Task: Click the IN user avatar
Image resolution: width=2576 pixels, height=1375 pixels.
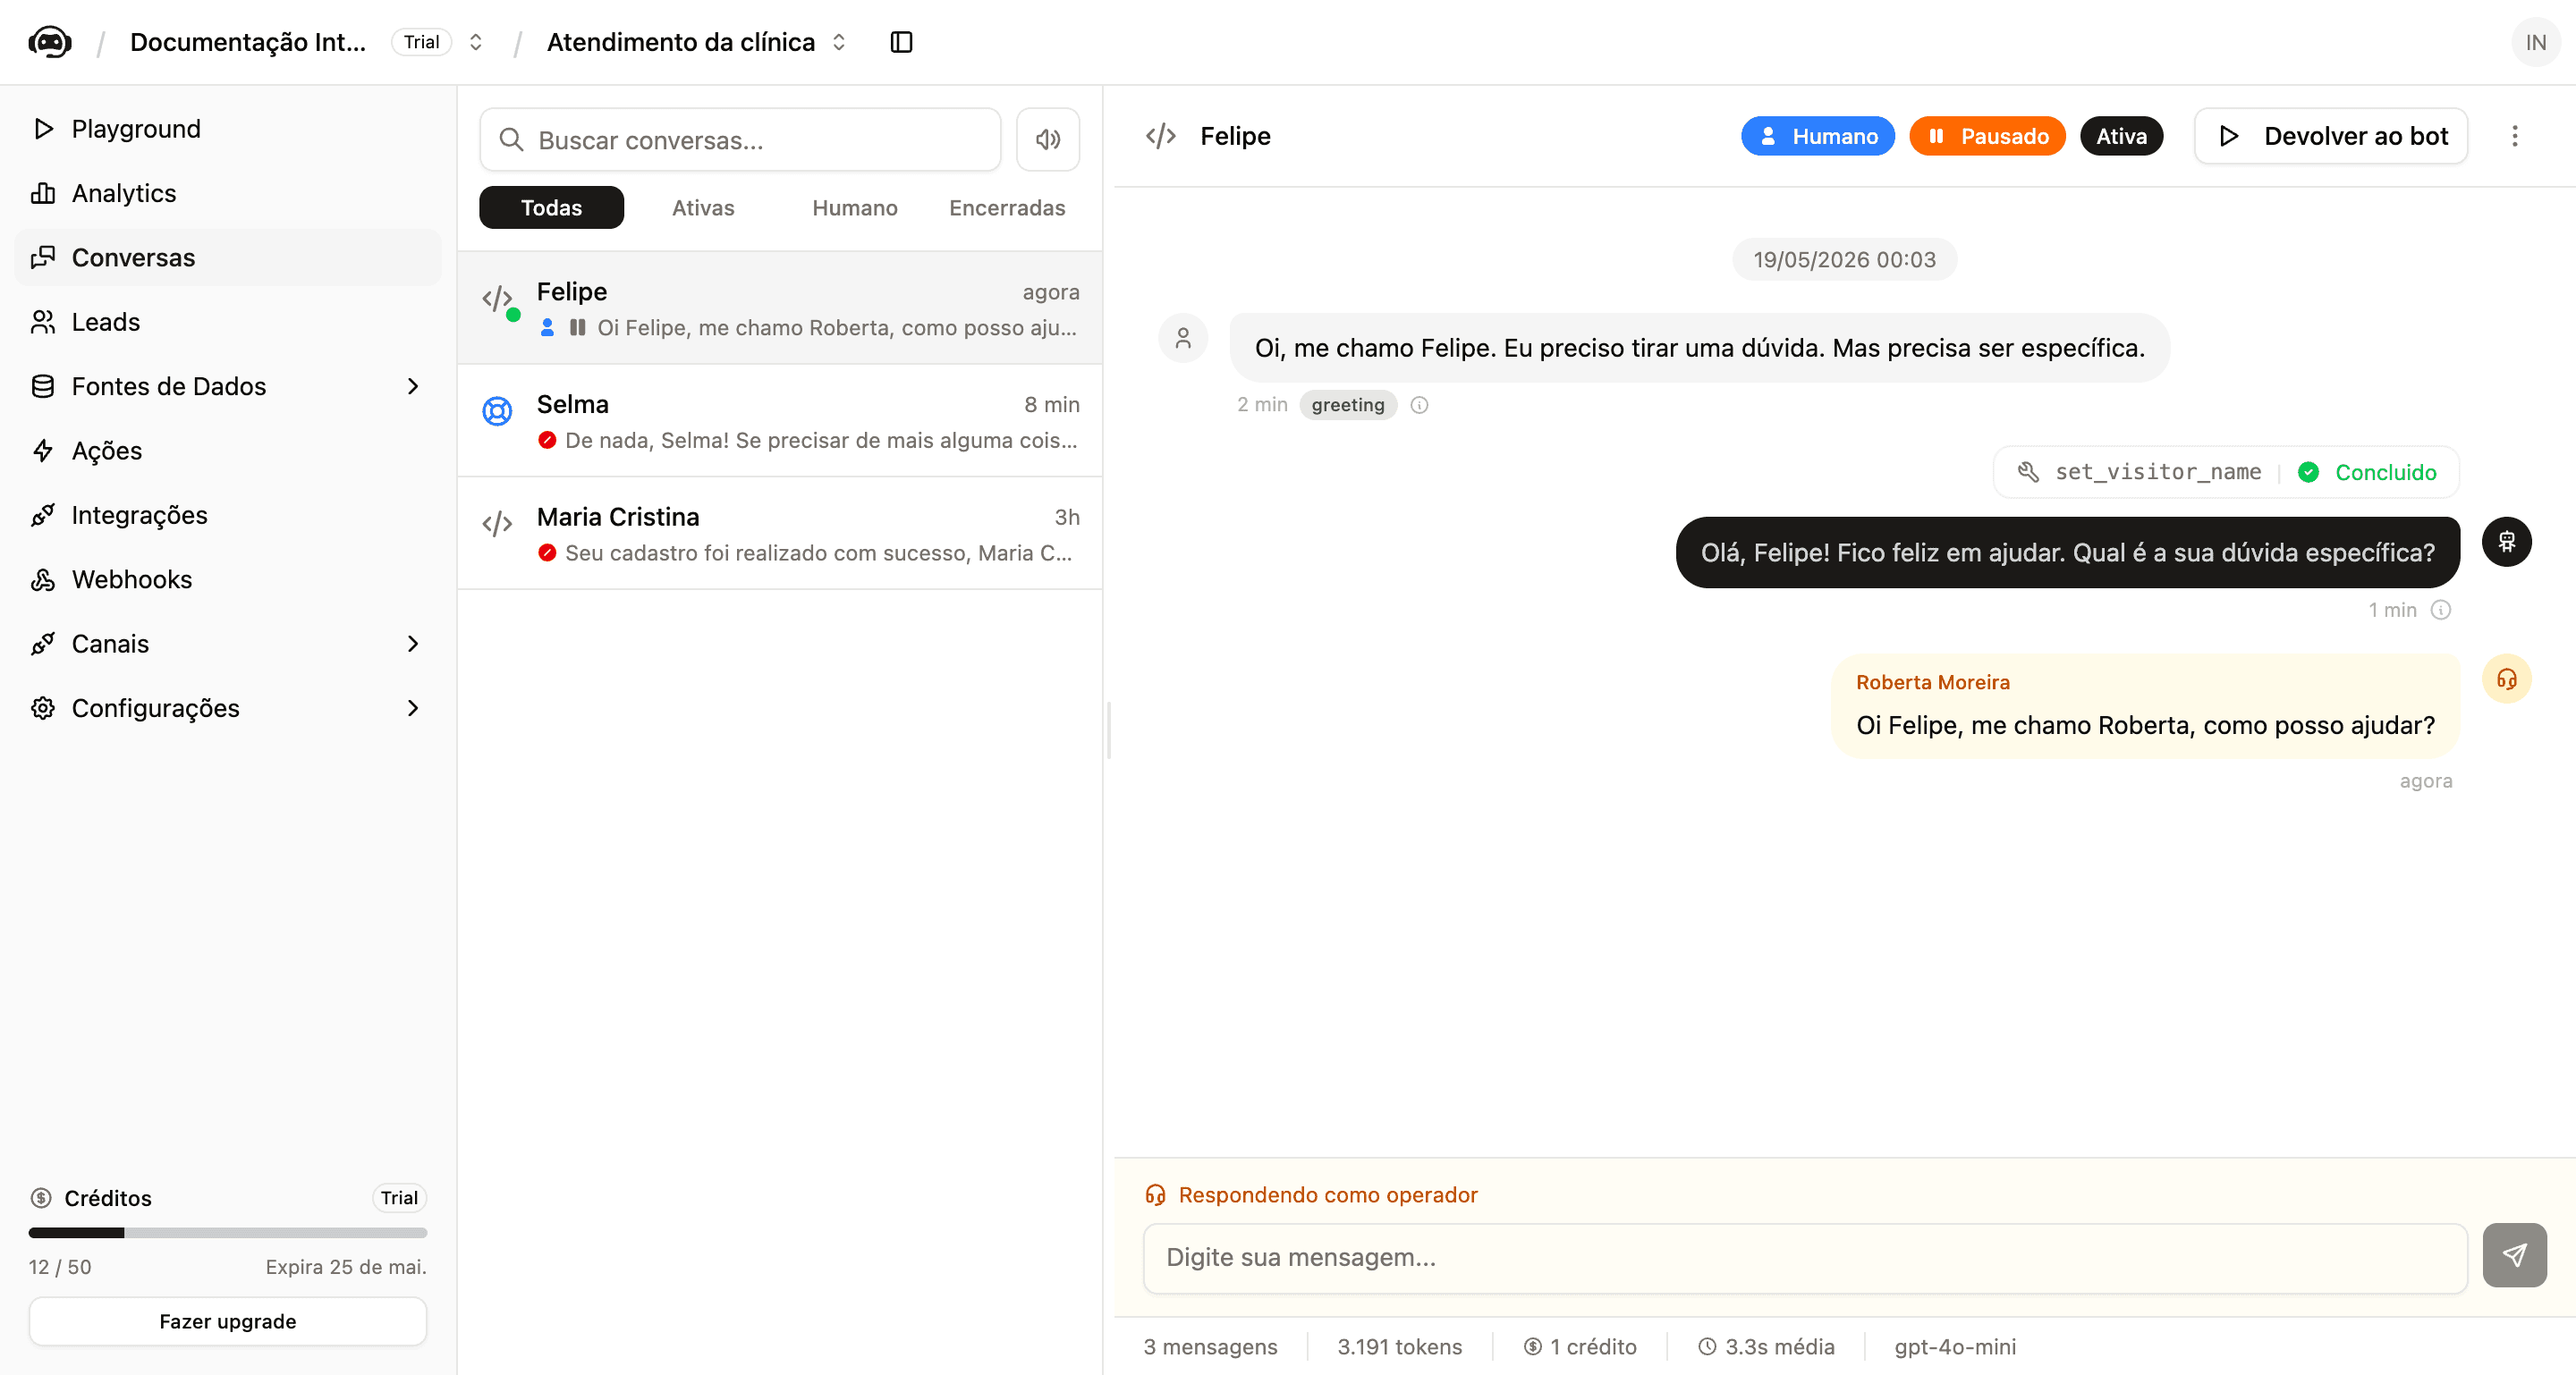Action: click(x=2535, y=42)
